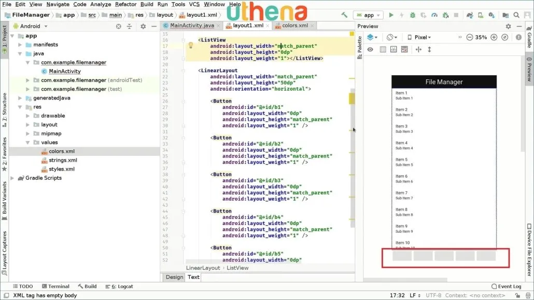Image resolution: width=534 pixels, height=300 pixels.
Task: Open the orientation rotate dropdown in preview
Action: coord(392,37)
